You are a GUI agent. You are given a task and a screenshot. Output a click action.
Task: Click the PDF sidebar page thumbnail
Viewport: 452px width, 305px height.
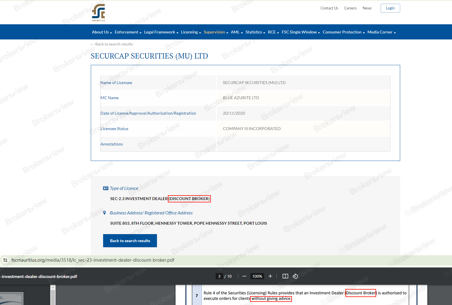pyautogui.click(x=11, y=299)
